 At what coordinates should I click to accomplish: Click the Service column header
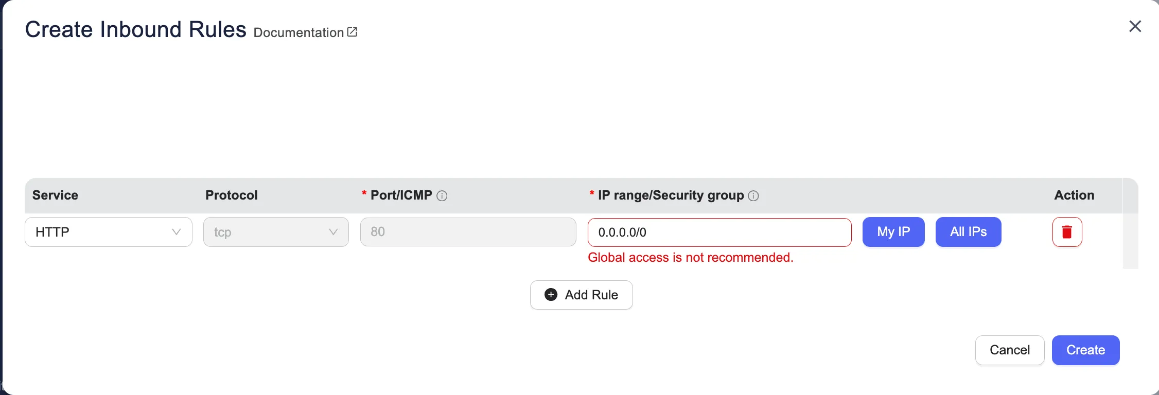click(x=55, y=195)
